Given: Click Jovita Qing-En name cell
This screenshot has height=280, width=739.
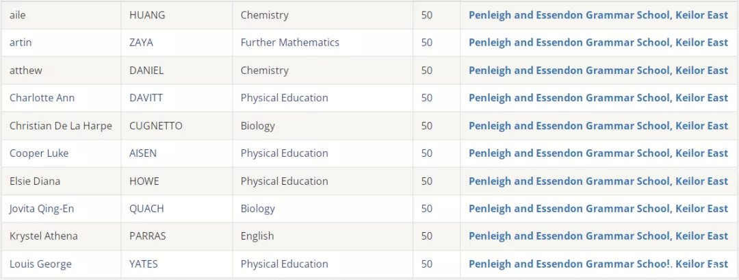Looking at the screenshot, I should click(x=61, y=209).
